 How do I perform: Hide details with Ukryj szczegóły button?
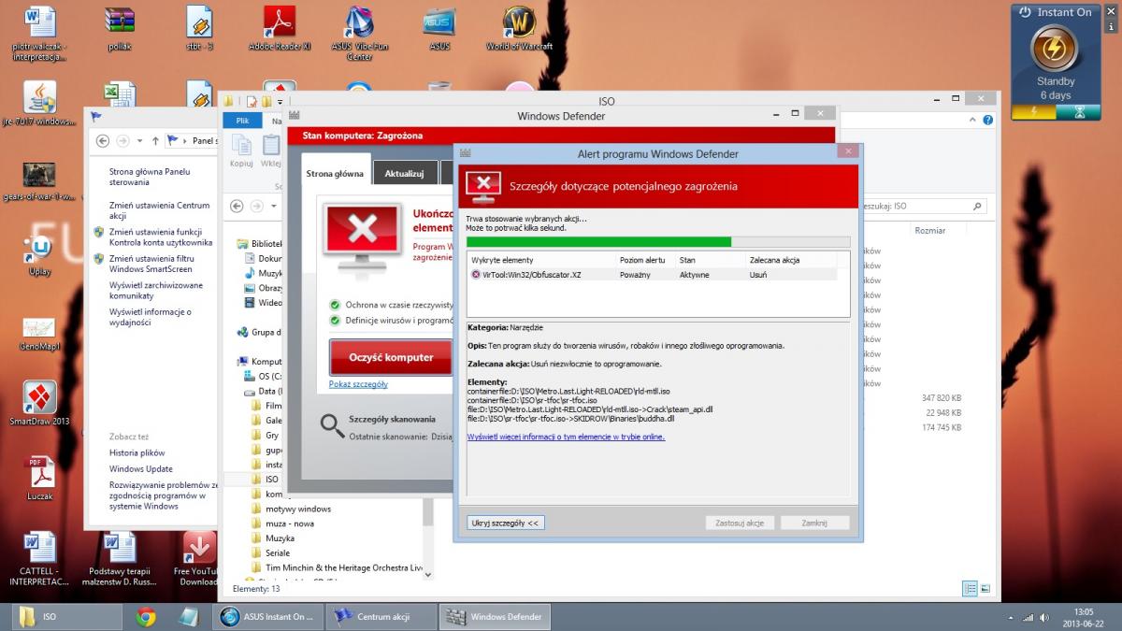pos(505,523)
